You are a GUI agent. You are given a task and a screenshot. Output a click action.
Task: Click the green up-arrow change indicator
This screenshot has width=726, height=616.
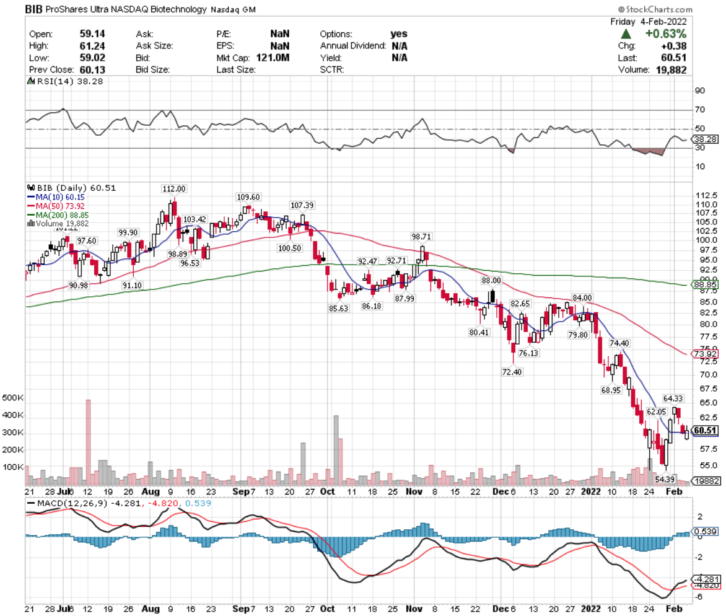pos(626,34)
